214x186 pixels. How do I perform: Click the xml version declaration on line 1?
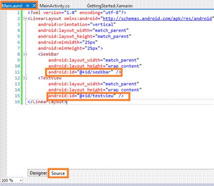pyautogui.click(x=77, y=12)
